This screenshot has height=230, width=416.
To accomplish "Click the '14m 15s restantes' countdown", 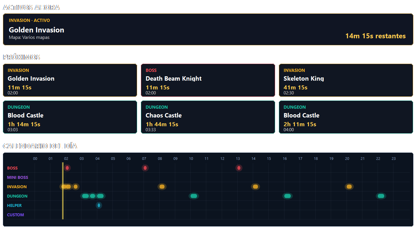I will point(375,36).
